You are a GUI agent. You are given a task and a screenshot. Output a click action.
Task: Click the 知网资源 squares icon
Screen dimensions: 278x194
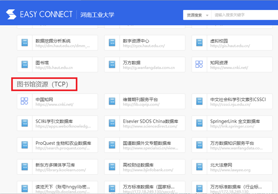199,64
